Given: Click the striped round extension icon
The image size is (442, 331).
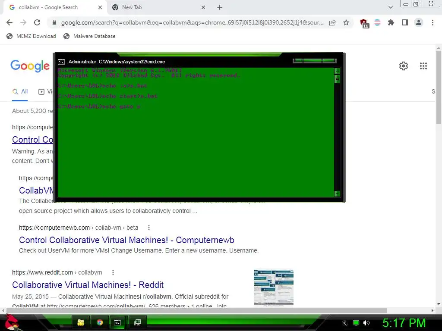Looking at the screenshot, I should (x=377, y=22).
